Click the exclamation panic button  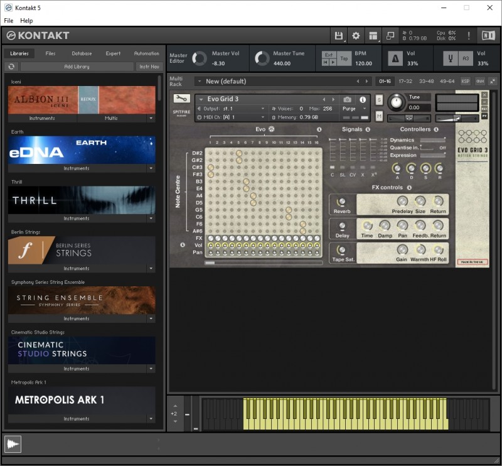click(469, 36)
